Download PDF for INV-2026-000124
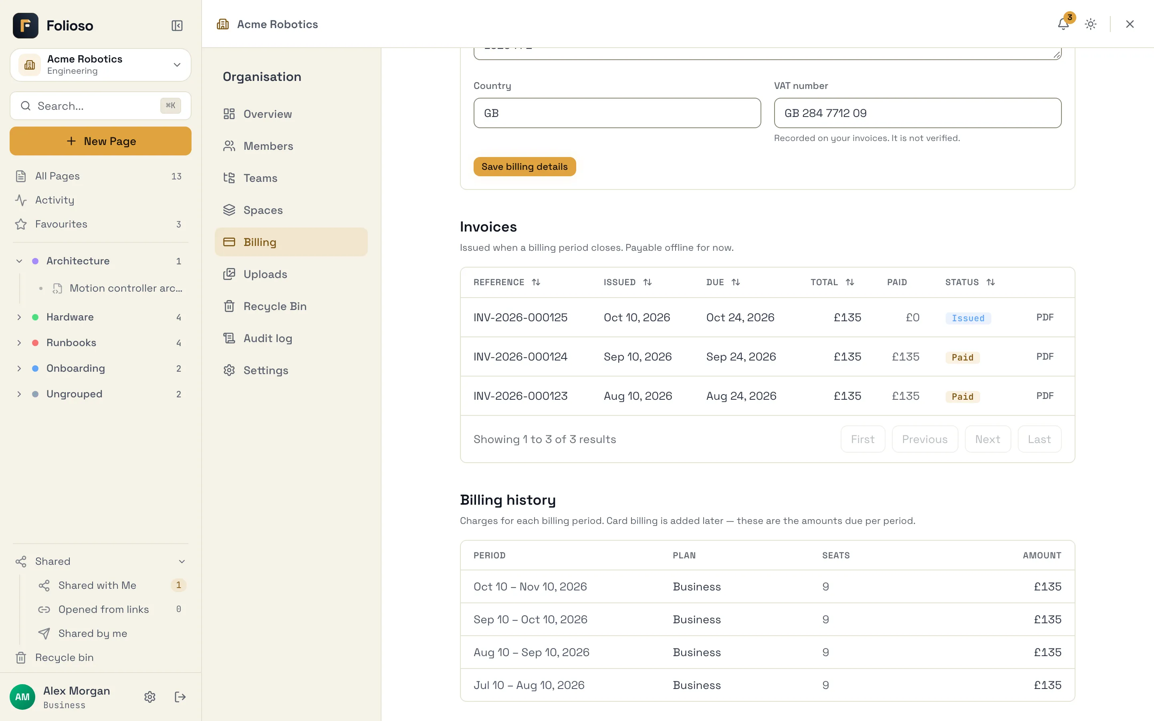Viewport: 1154px width, 721px height. (x=1045, y=356)
